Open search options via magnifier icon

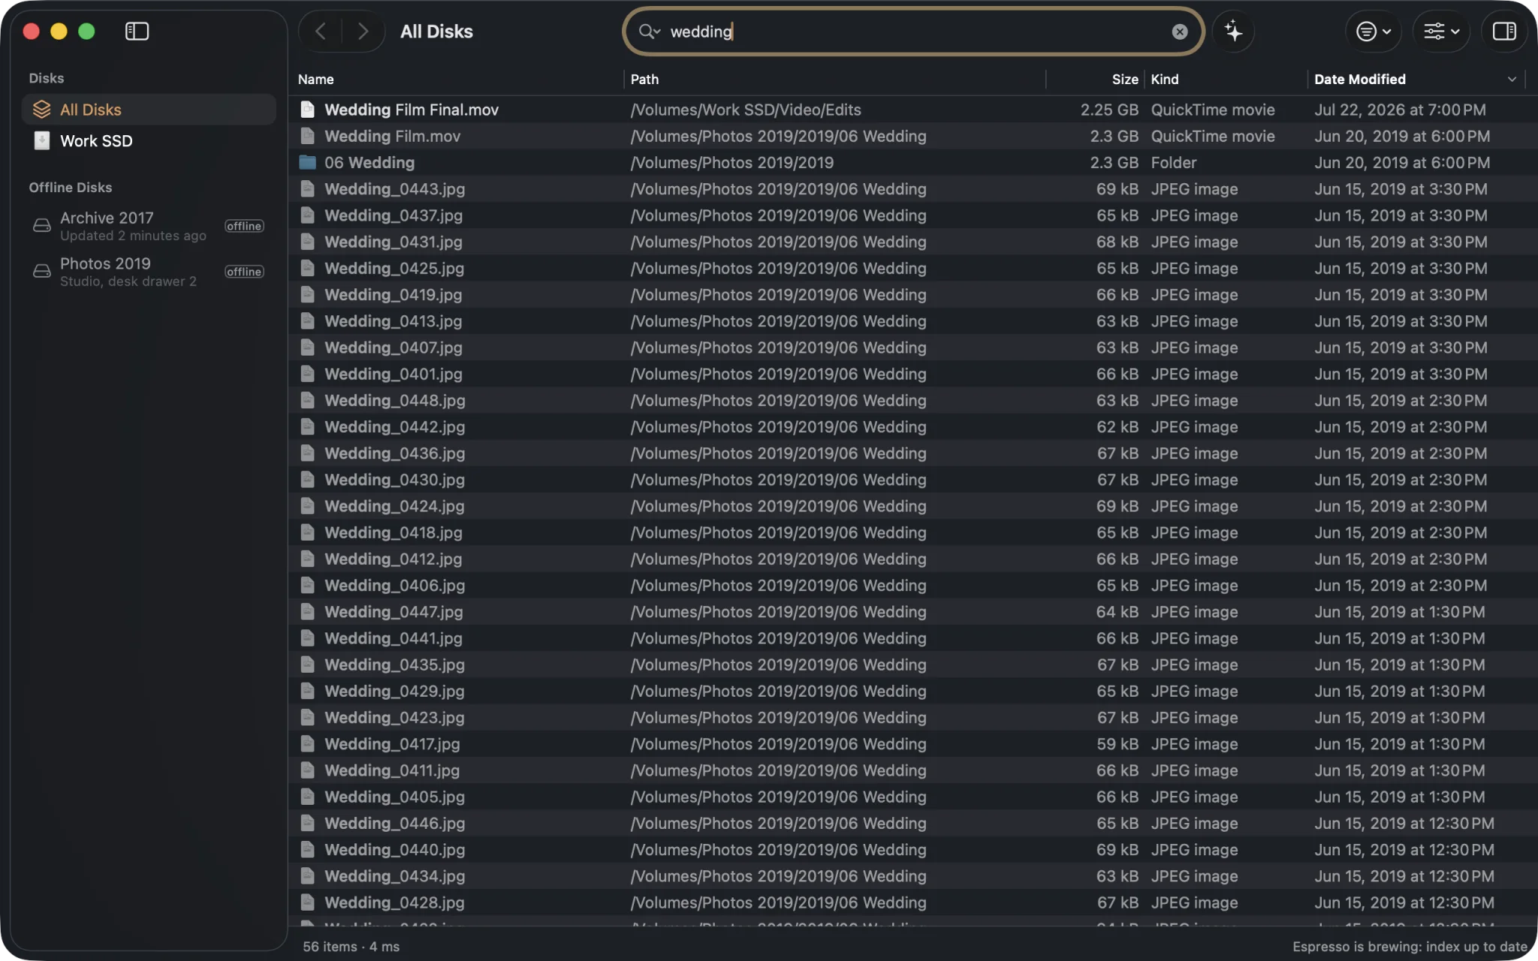point(649,31)
